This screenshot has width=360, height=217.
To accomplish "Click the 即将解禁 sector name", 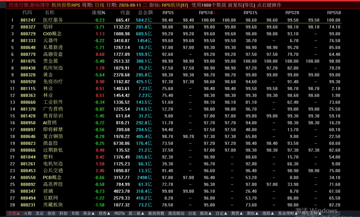I will [53, 130].
